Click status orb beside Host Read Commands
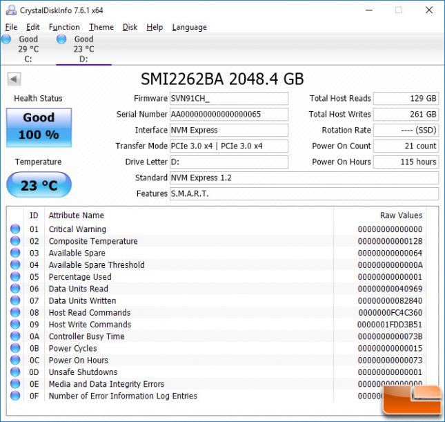Image resolution: width=445 pixels, height=422 pixels. click(15, 312)
